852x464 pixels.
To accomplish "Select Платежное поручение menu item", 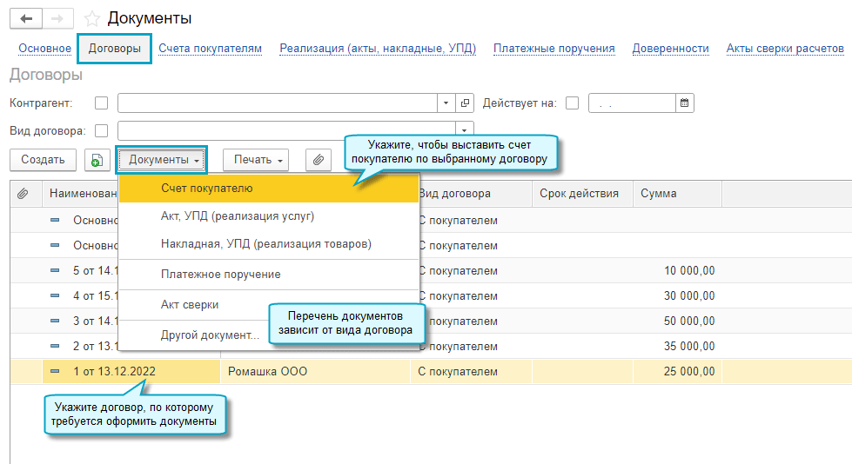I will pyautogui.click(x=220, y=275).
